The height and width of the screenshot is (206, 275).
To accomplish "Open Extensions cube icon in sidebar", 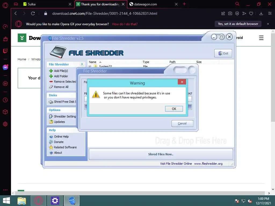I will click(x=5, y=112).
